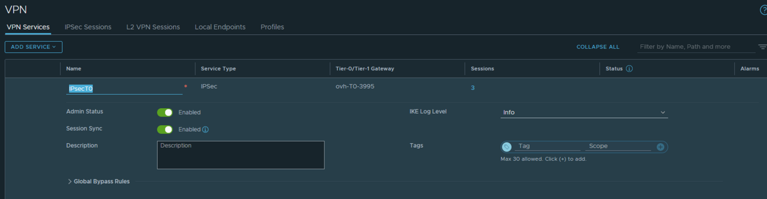Open the filter lines icon
This screenshot has height=199, width=767.
(763, 47)
